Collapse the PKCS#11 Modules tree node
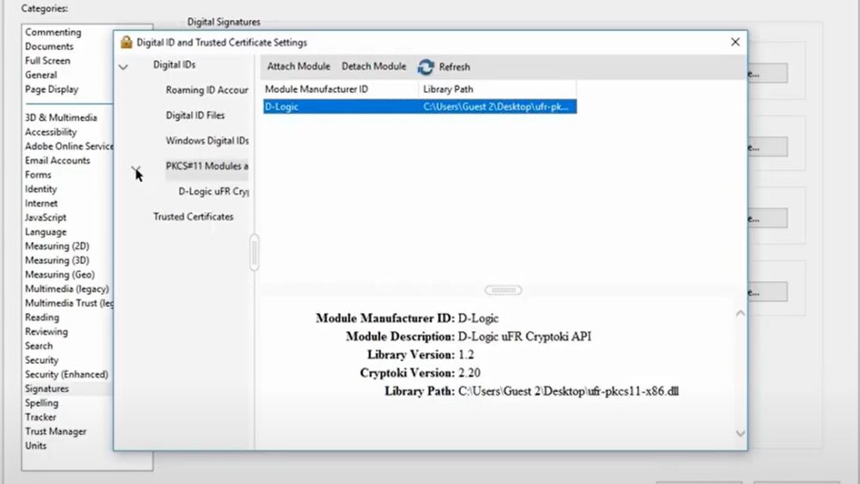 pos(136,168)
